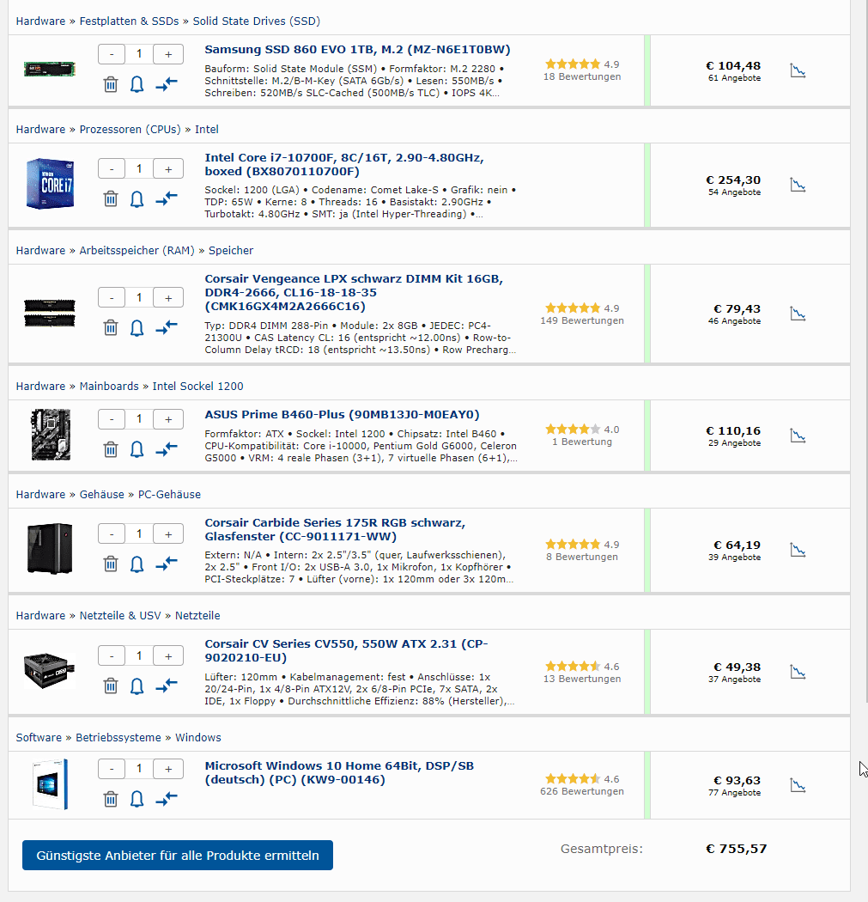This screenshot has height=902, width=868.
Task: Open the Solid State Drives (SSD) breadcrumb
Action: (x=256, y=21)
